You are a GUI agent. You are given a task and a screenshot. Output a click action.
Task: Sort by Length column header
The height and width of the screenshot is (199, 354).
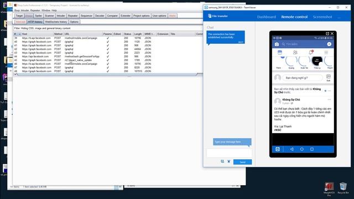click(138, 34)
